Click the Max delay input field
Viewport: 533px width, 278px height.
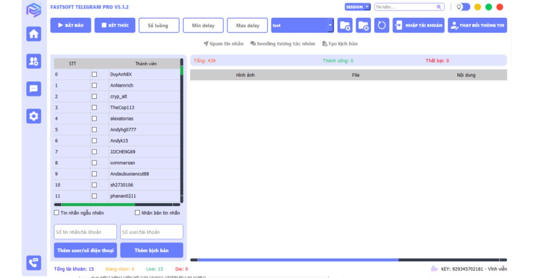click(x=247, y=25)
